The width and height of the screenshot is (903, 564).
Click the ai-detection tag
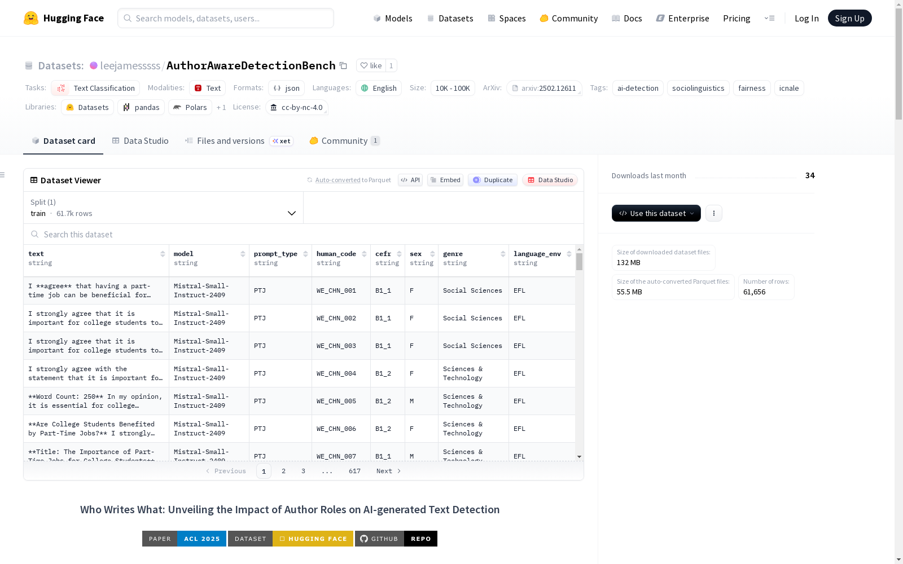638,88
